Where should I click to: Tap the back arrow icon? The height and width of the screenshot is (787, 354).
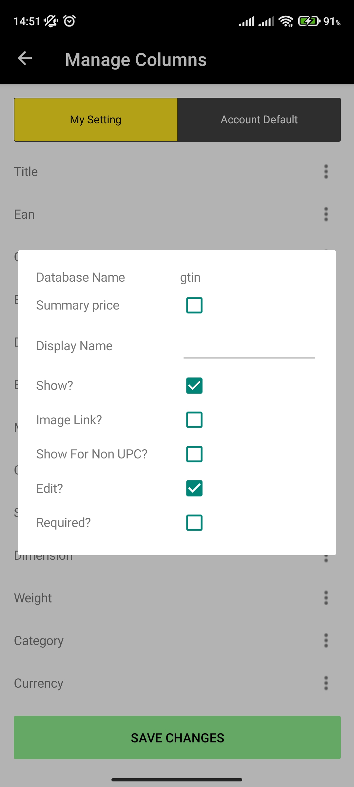(x=25, y=59)
